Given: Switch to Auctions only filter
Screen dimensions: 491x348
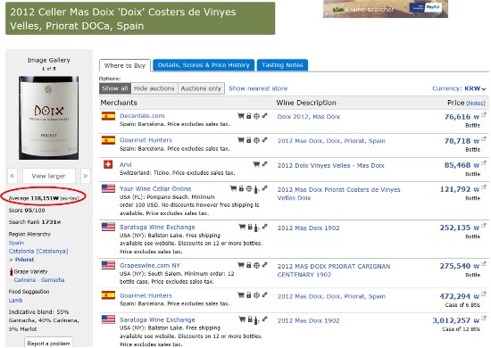Looking at the screenshot, I should (201, 88).
